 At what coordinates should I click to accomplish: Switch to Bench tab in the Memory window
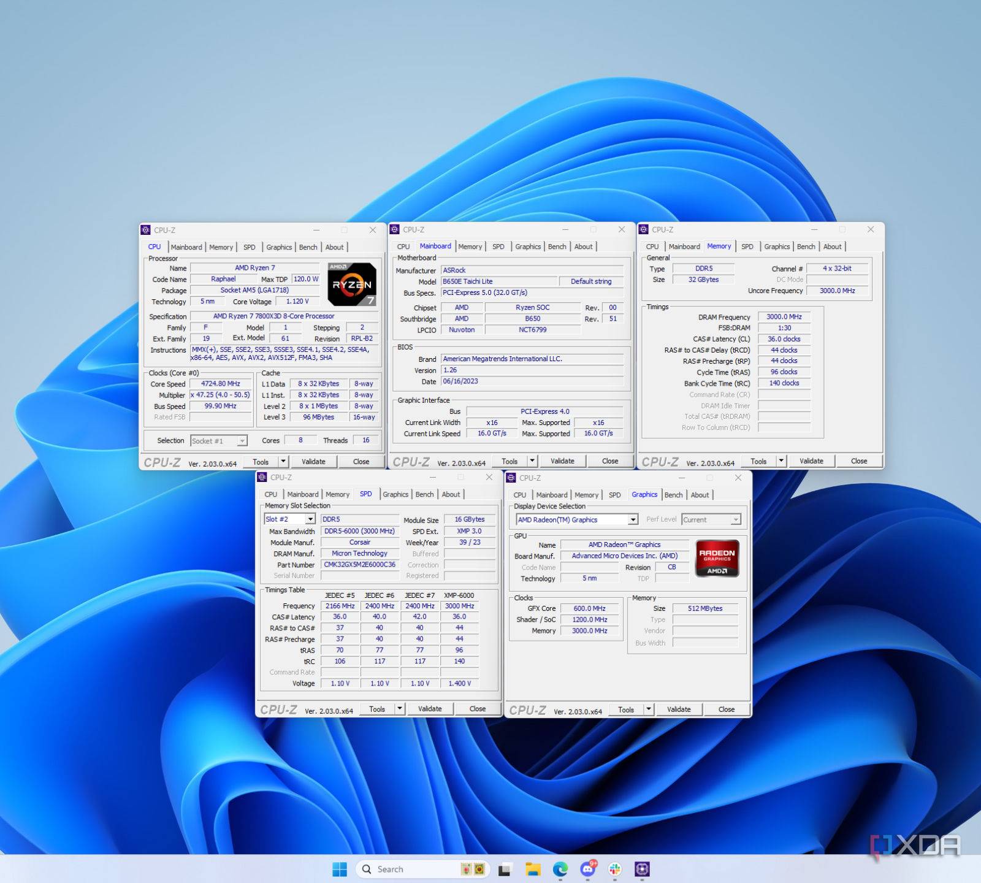coord(806,247)
